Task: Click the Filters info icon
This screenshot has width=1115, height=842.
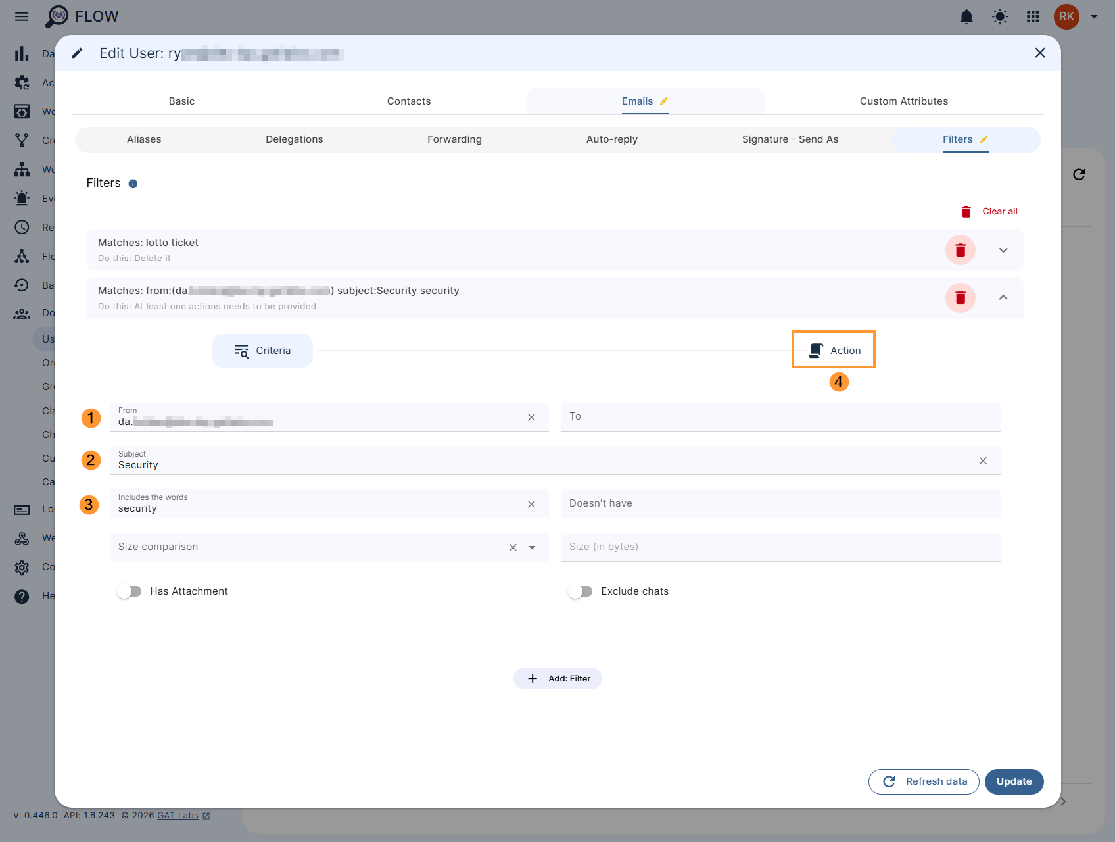Action: (133, 184)
